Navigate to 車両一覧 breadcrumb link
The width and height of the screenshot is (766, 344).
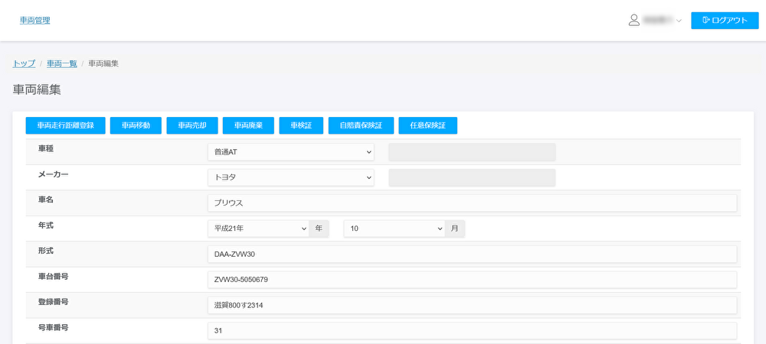[61, 63]
